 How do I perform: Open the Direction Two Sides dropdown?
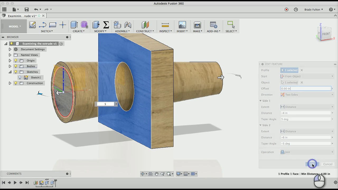pyautogui.click(x=306, y=95)
